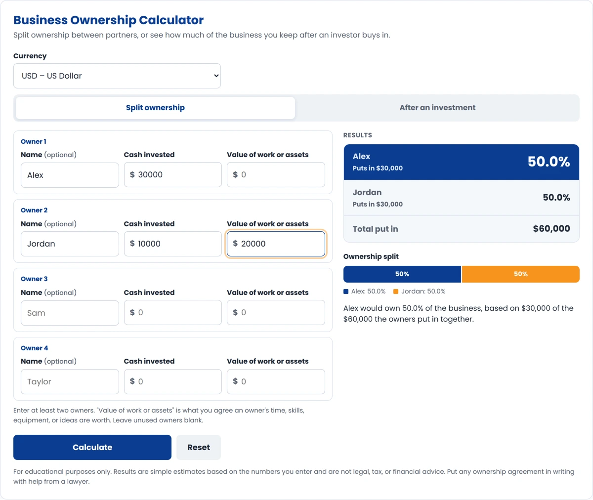Click the orange Jordan segment of ownership bar
This screenshot has height=500, width=593.
point(521,274)
